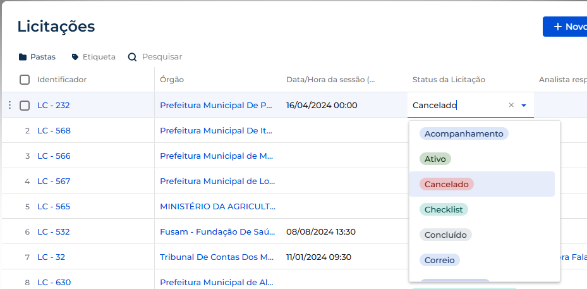Collapse the status dropdown arrow
Viewport: 587px width, 289px height.
pyautogui.click(x=524, y=106)
